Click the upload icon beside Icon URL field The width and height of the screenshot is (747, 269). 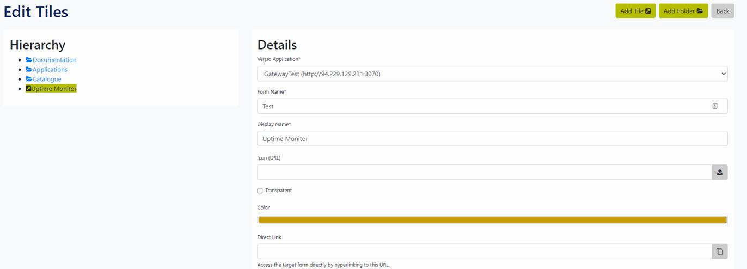[x=719, y=172]
